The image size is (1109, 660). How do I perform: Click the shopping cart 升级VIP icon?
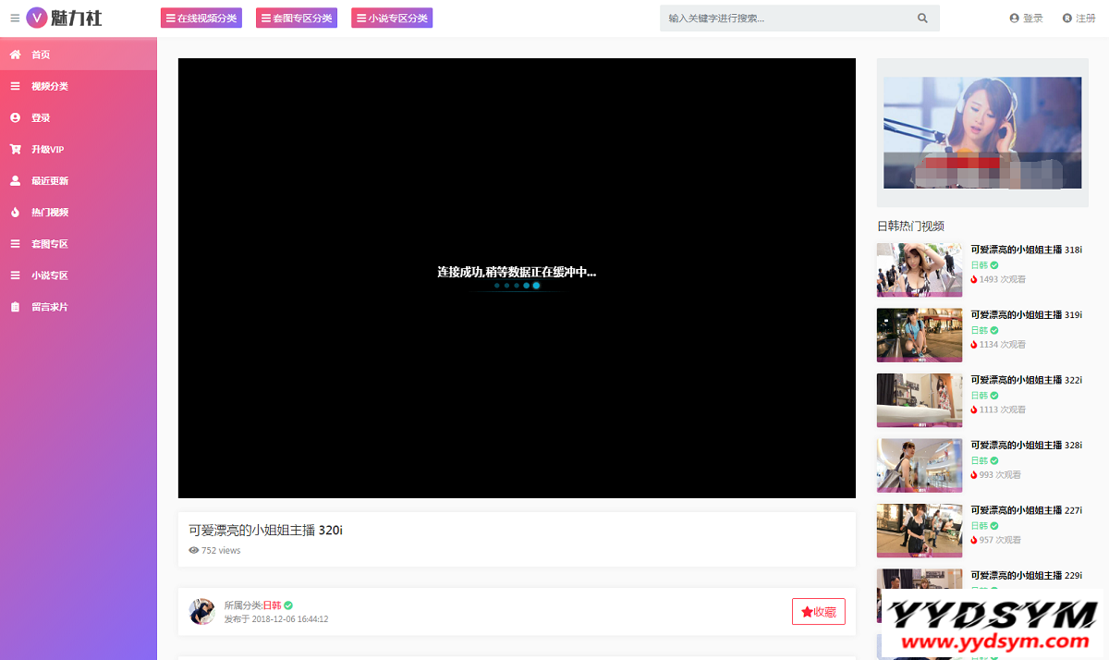tap(15, 149)
